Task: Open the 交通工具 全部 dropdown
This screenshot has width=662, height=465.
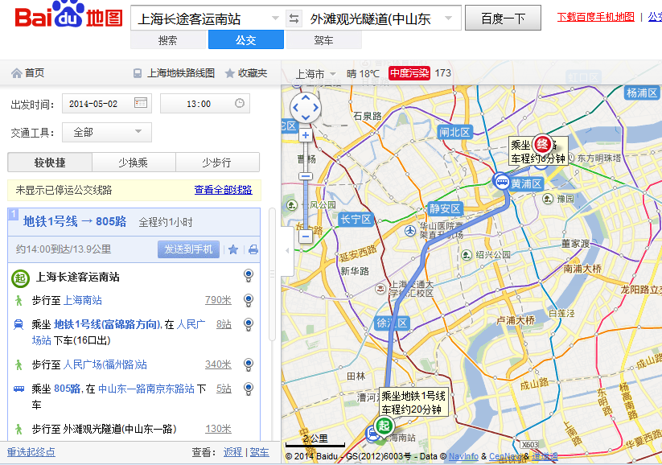Action: (x=107, y=132)
